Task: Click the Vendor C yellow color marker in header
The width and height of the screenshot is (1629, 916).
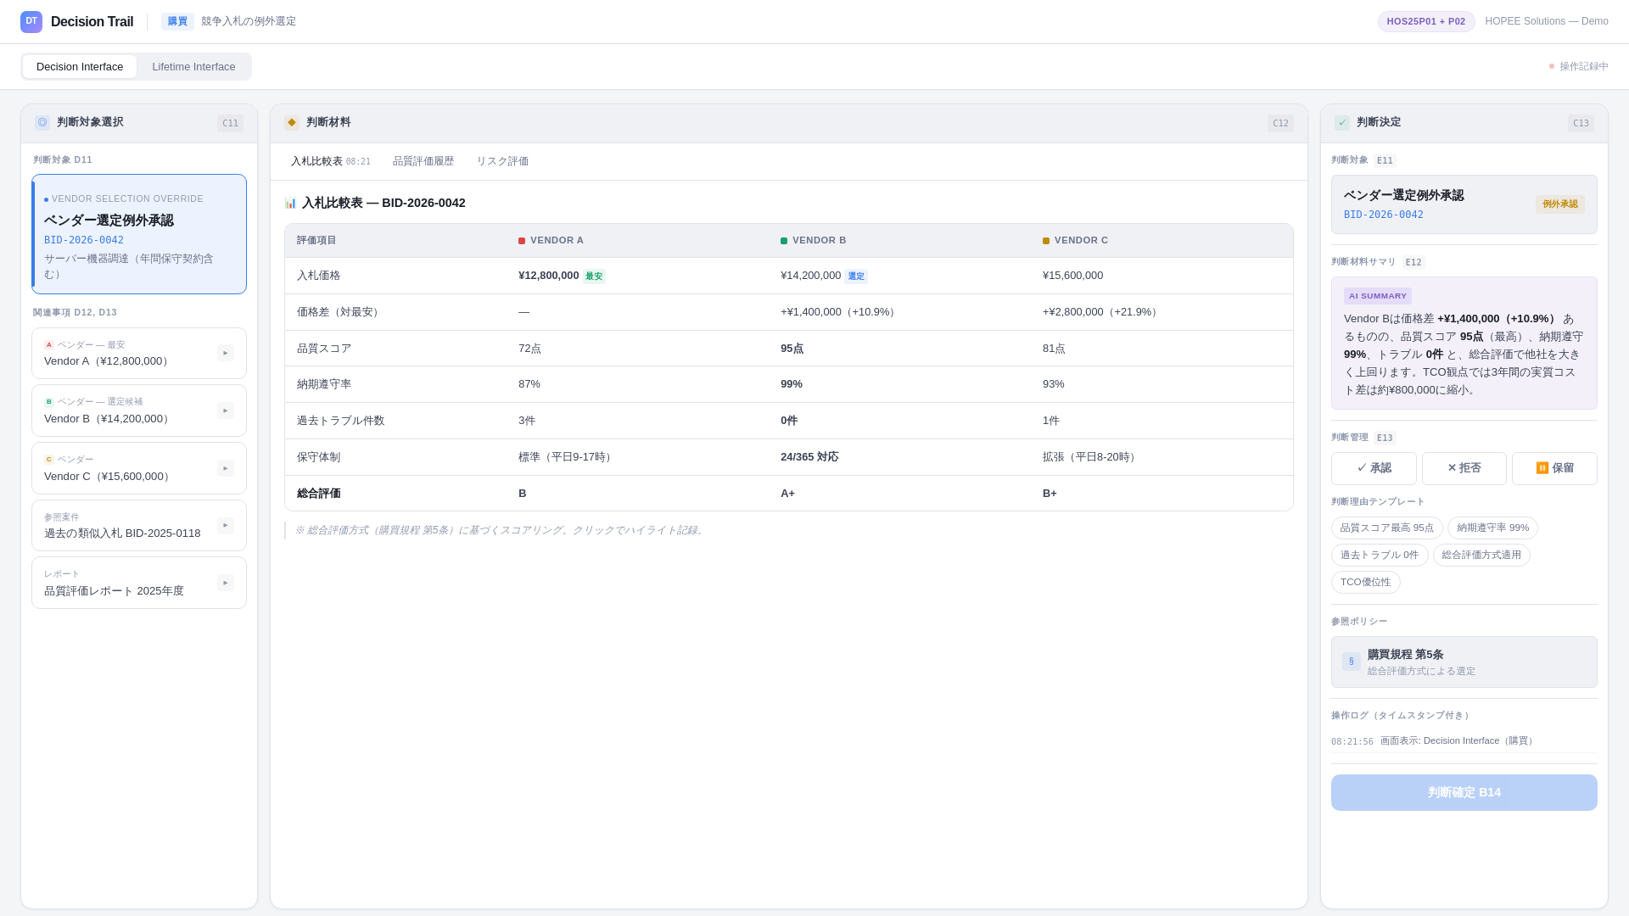Action: pyautogui.click(x=1046, y=241)
